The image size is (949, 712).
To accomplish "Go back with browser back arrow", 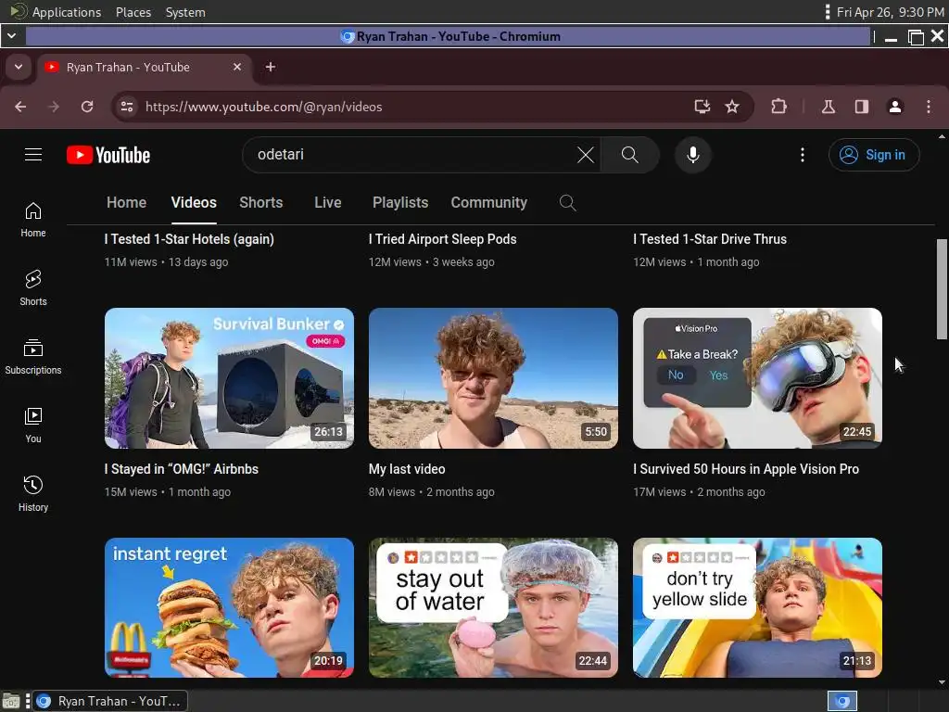I will pyautogui.click(x=20, y=107).
